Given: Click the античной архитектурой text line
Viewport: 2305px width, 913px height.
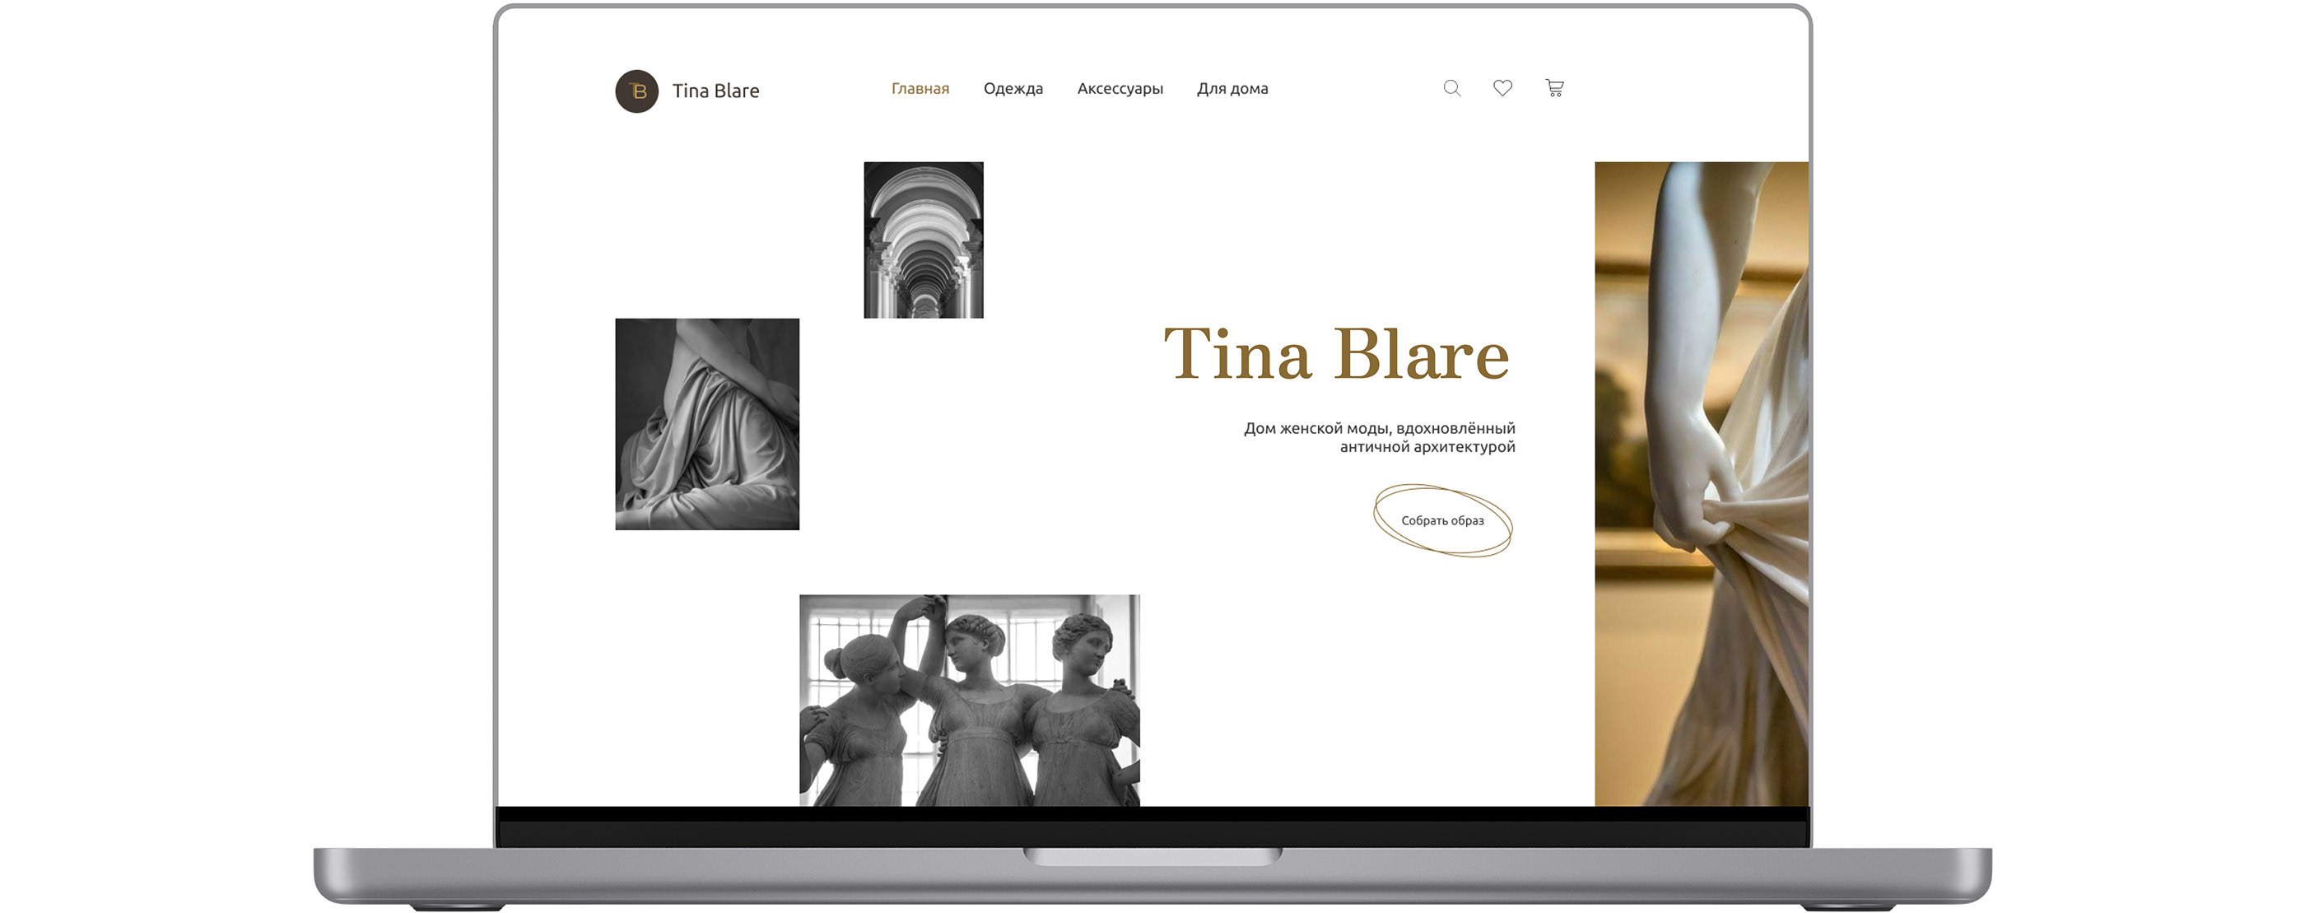Looking at the screenshot, I should (1427, 447).
